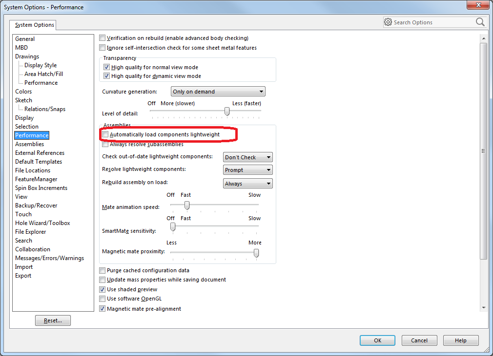Image resolution: width=493 pixels, height=356 pixels.
Task: Enable Use software OpenGL option
Action: pos(103,299)
